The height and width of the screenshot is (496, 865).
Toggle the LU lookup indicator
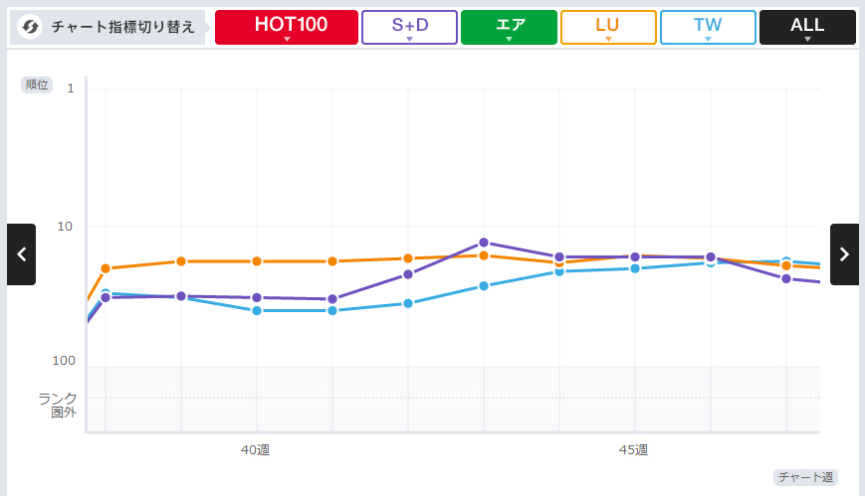click(x=608, y=28)
